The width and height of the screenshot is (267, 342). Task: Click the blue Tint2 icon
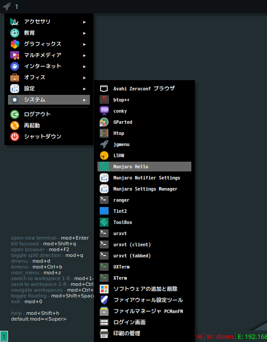104,211
